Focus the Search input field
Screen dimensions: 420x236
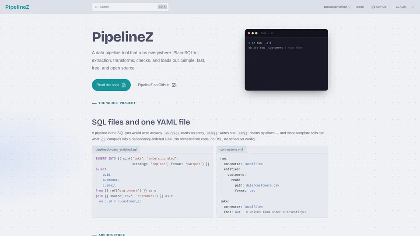(x=130, y=7)
